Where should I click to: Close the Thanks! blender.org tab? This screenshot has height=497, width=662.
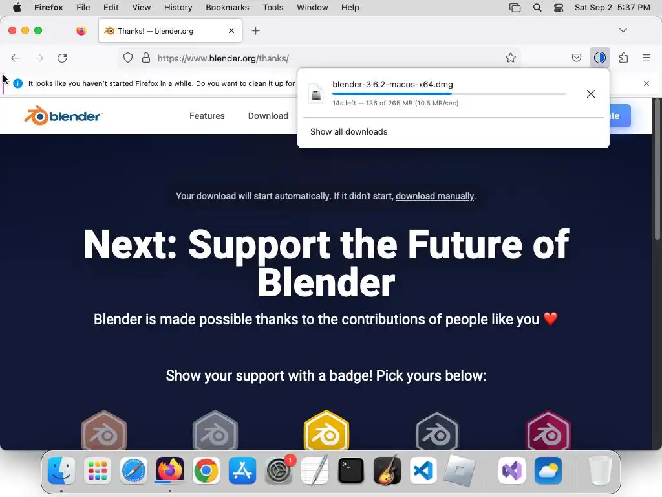[231, 30]
